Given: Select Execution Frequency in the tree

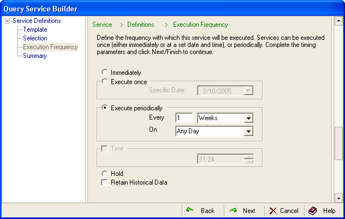Looking at the screenshot, I should [x=50, y=47].
